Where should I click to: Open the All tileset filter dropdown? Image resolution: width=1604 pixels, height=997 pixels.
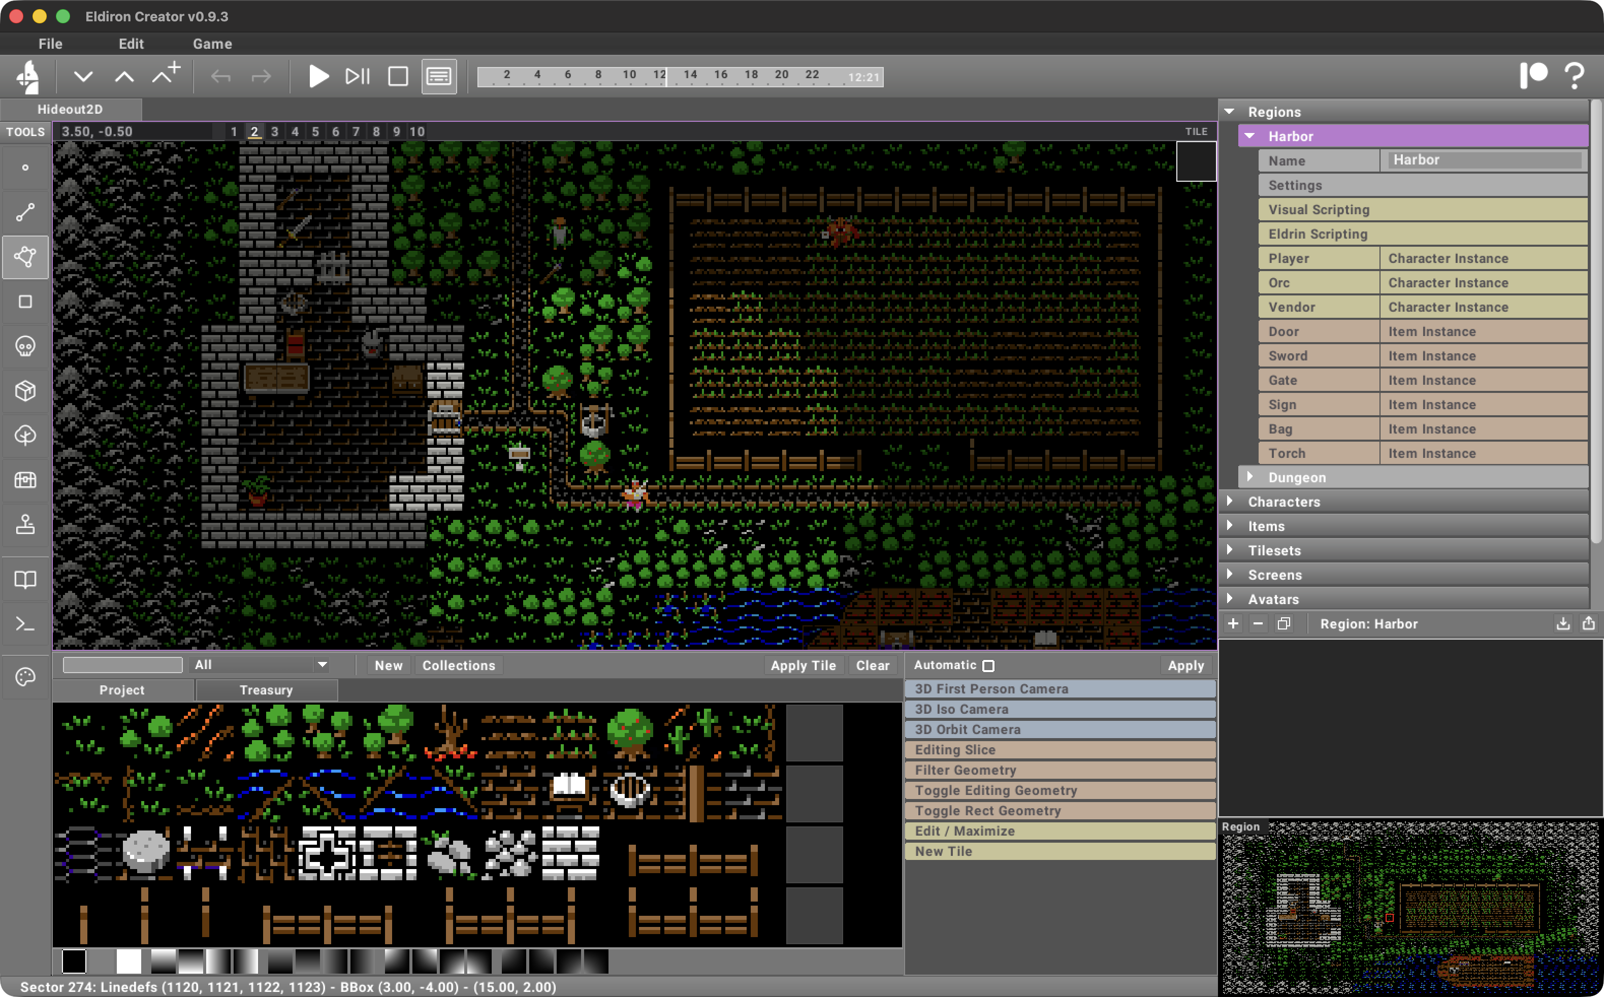(260, 664)
